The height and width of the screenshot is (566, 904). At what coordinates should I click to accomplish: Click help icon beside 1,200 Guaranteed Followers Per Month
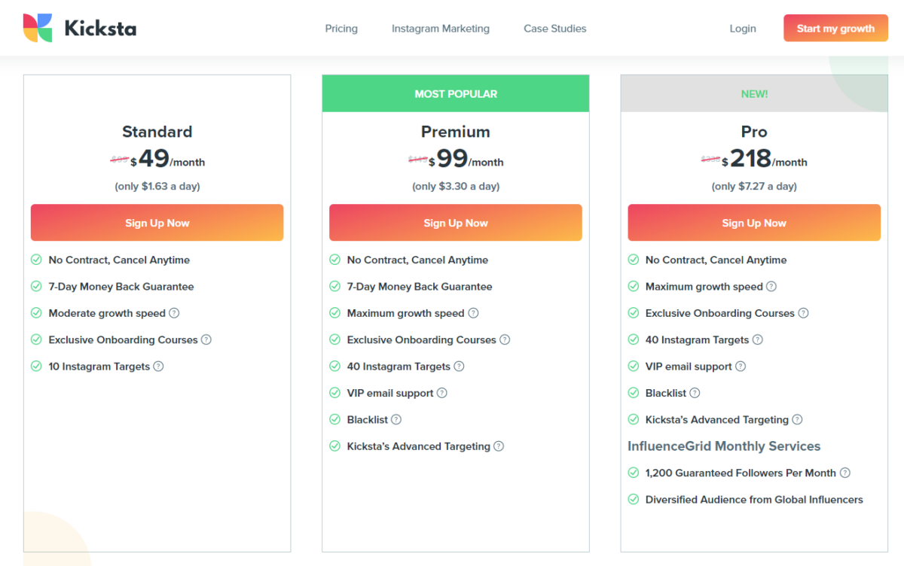pyautogui.click(x=845, y=473)
